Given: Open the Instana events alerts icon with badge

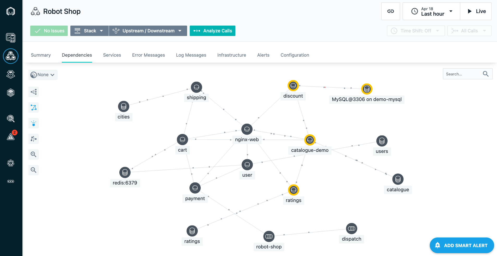Looking at the screenshot, I should click(11, 136).
